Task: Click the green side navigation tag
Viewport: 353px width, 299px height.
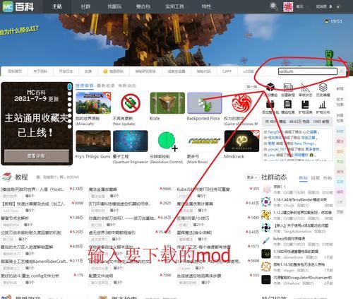Action: pyautogui.click(x=340, y=162)
